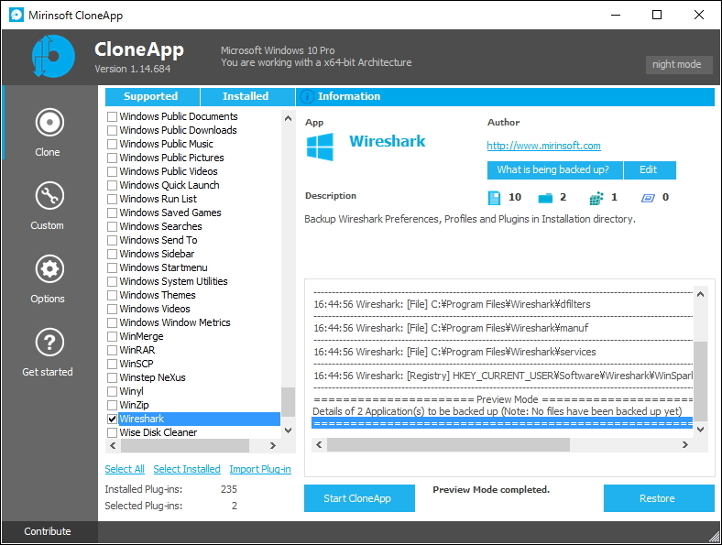Select the Windows Send To list entry
This screenshot has width=722, height=545.
(x=159, y=240)
